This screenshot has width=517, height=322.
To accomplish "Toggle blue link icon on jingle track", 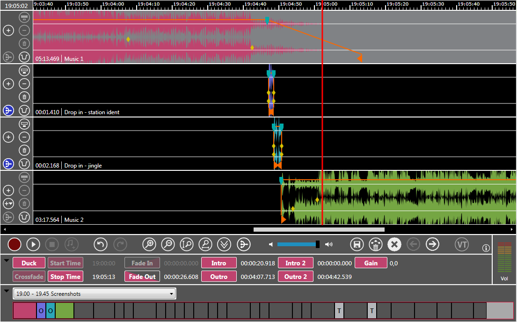I will click(x=8, y=164).
